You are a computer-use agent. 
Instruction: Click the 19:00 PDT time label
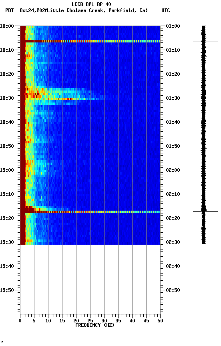click(x=7, y=170)
